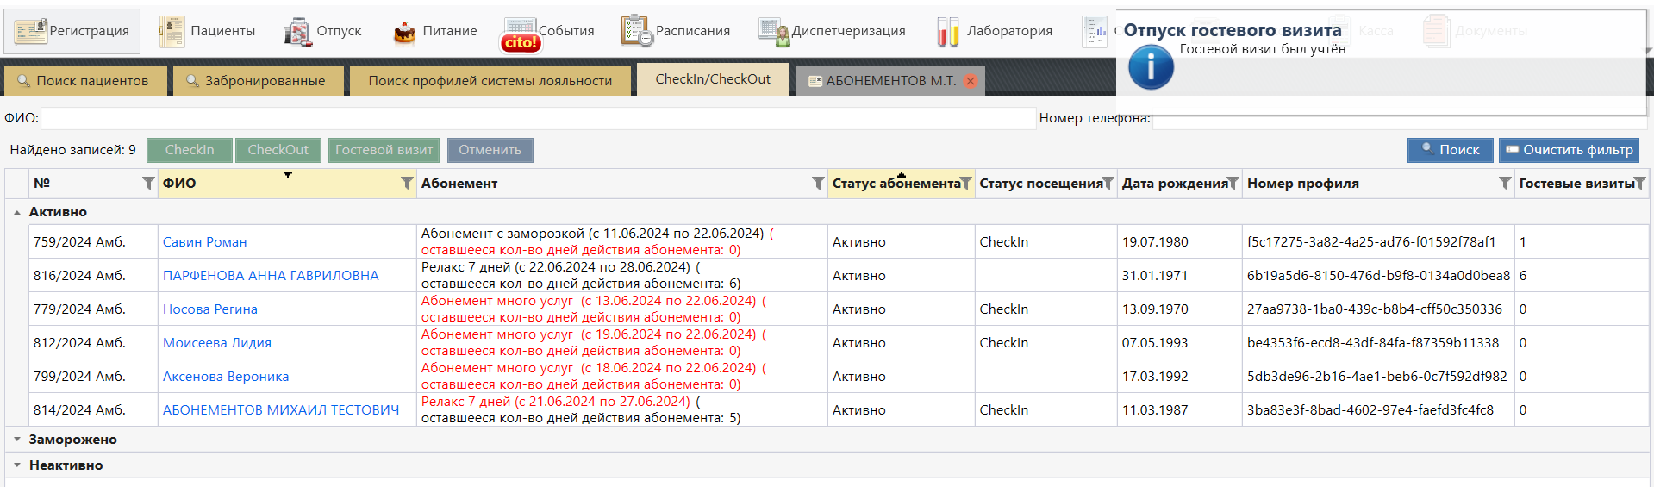Switch to Забронированные tab

(x=256, y=81)
